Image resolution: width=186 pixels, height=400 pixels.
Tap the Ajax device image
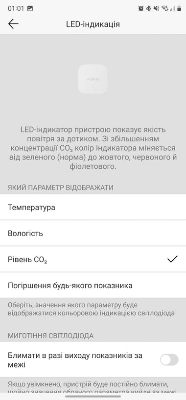pos(93,79)
